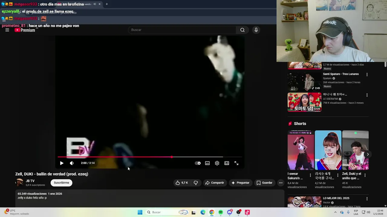
Task: Open options for Korean-titled short
Action: pyautogui.click(x=338, y=175)
